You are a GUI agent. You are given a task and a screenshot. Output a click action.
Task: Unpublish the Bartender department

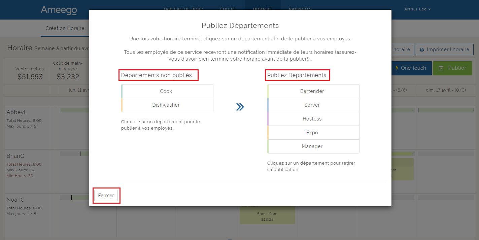(312, 91)
